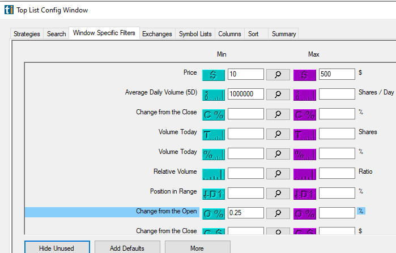Click the Trade Ideas logo in title bar

pyautogui.click(x=9, y=10)
